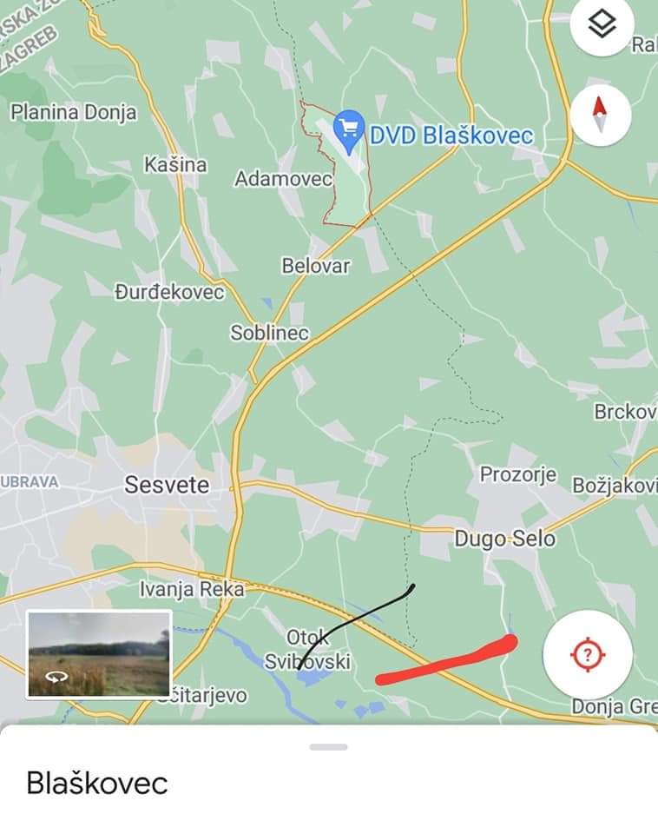Select the DVD Blaškovec label

point(451,136)
